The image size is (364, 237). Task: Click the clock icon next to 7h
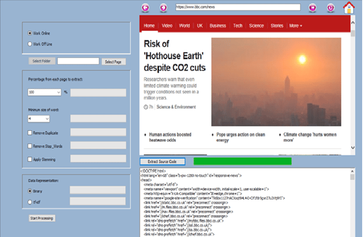[x=146, y=107]
